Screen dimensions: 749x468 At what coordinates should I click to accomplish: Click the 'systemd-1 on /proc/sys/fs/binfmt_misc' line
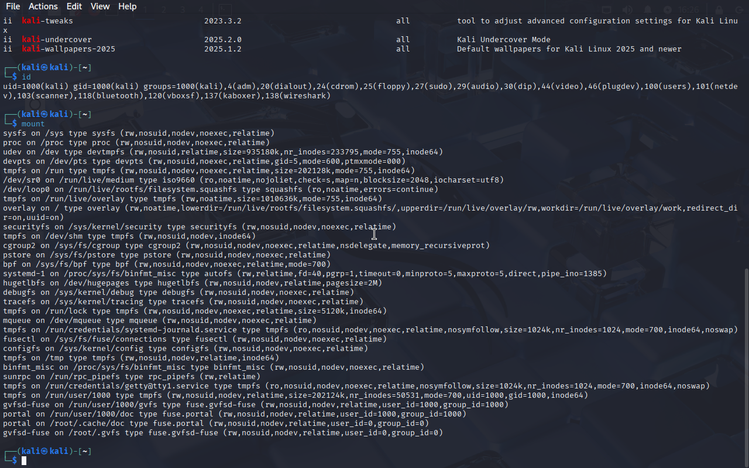305,273
